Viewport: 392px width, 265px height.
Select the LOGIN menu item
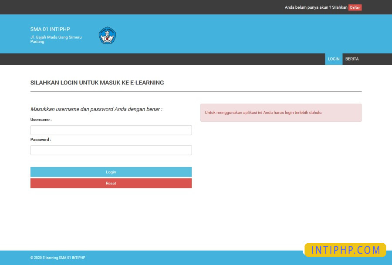point(334,59)
